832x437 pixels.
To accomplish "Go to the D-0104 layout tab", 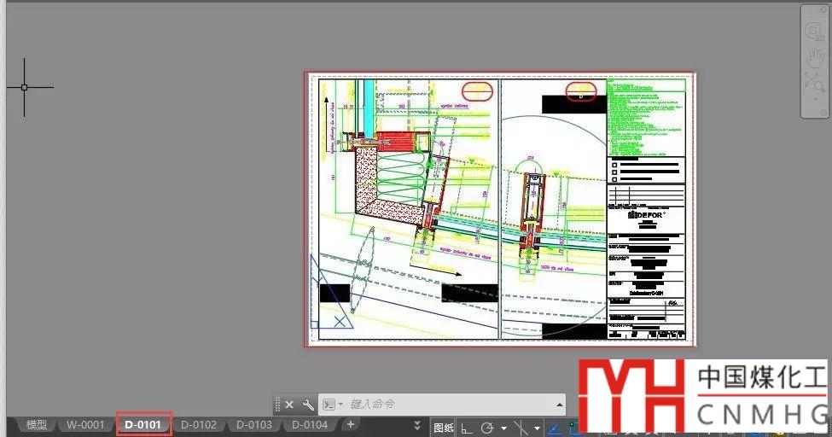I will pos(310,425).
